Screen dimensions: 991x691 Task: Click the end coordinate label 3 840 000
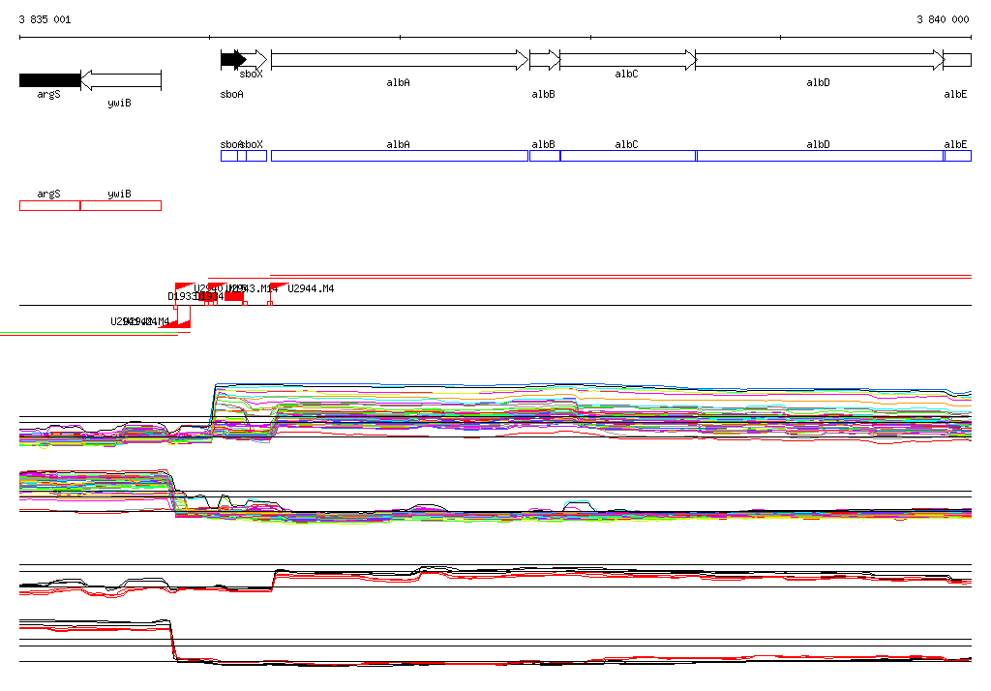(x=943, y=19)
